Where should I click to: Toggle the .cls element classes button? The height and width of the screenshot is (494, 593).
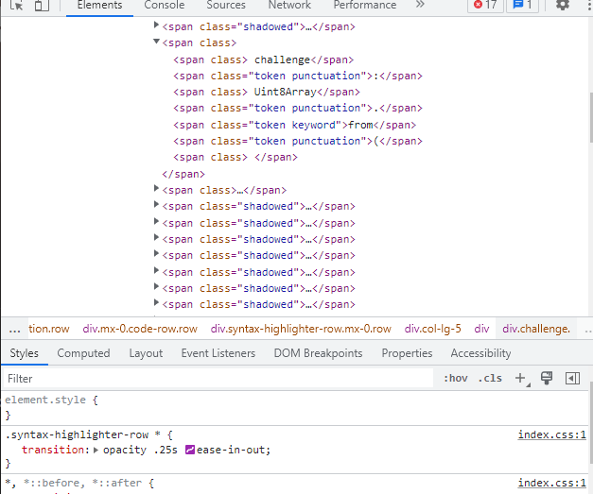pos(490,379)
